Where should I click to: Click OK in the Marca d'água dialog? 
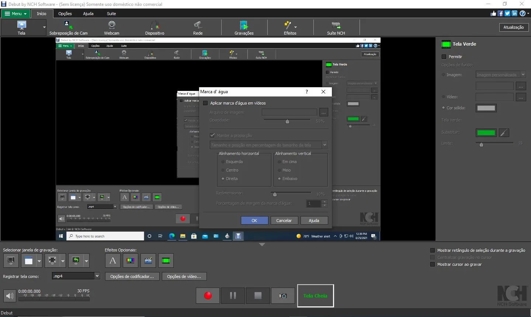coord(254,221)
